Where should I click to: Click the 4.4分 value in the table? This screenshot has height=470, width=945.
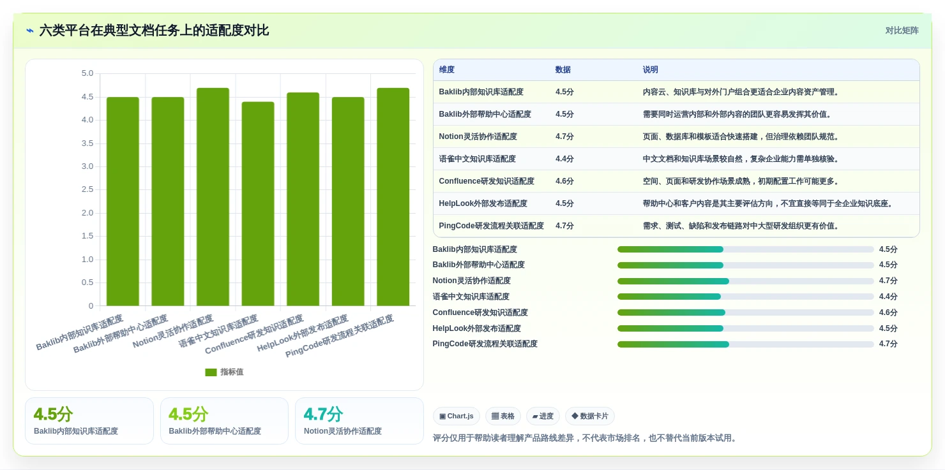point(564,159)
